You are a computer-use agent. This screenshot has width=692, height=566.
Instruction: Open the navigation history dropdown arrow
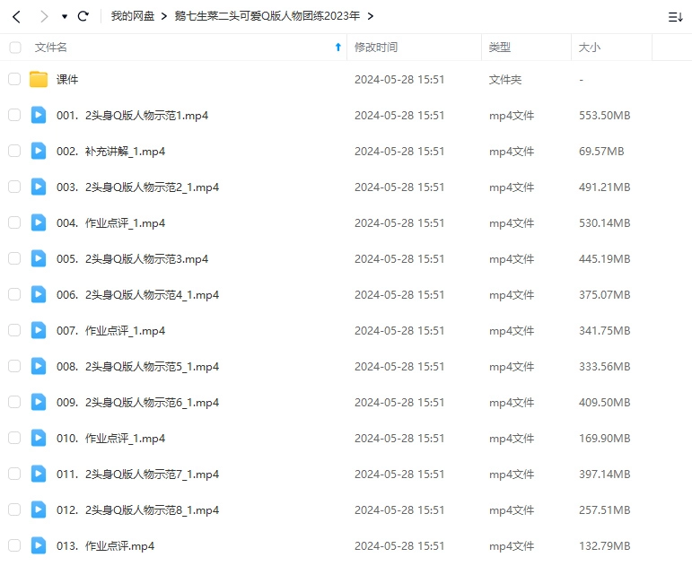point(64,17)
